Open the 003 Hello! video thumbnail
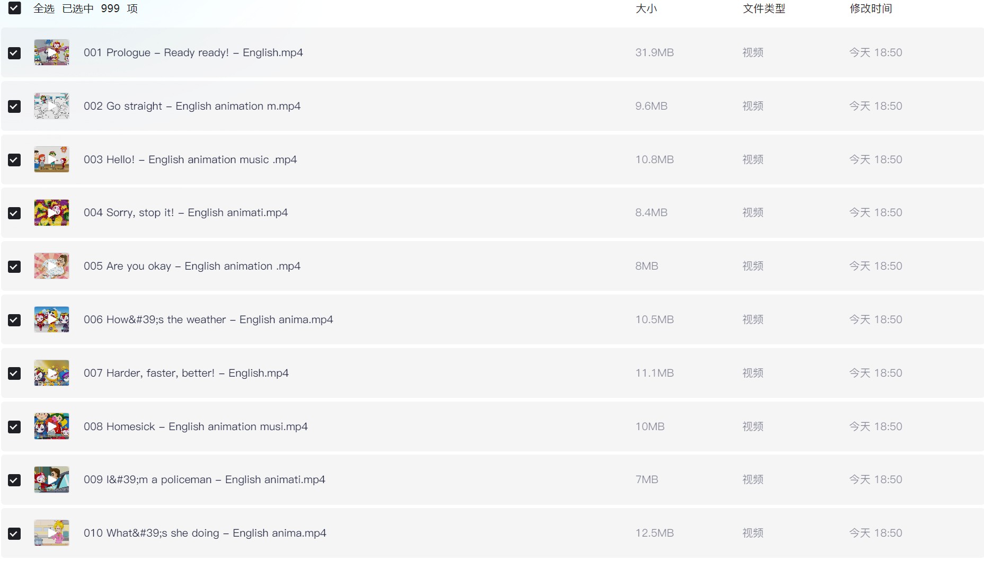This screenshot has width=984, height=561. pyautogui.click(x=51, y=159)
